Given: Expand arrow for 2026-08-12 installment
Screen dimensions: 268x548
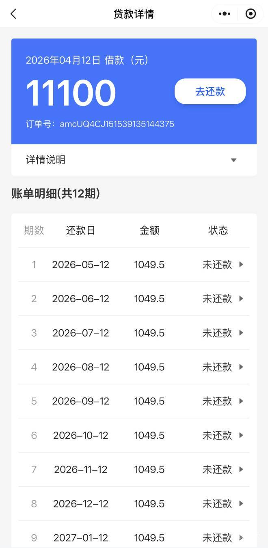Looking at the screenshot, I should pos(241,367).
